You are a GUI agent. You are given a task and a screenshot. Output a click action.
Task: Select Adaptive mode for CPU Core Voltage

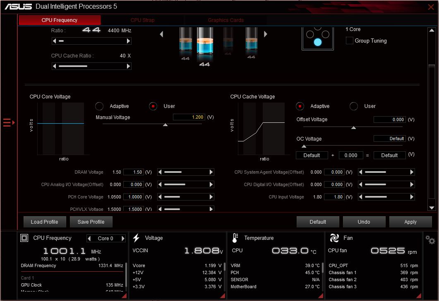pos(99,106)
